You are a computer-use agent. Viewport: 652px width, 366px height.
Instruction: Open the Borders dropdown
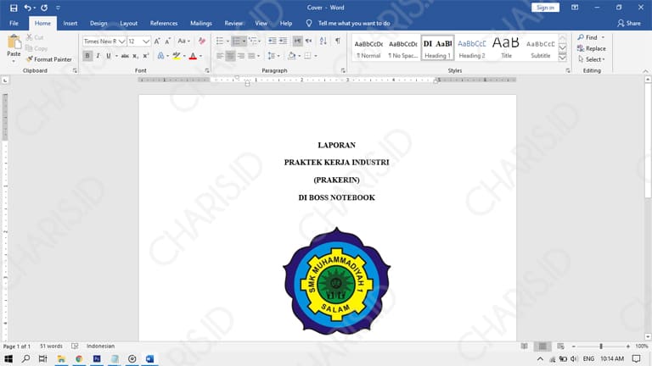[x=316, y=56]
